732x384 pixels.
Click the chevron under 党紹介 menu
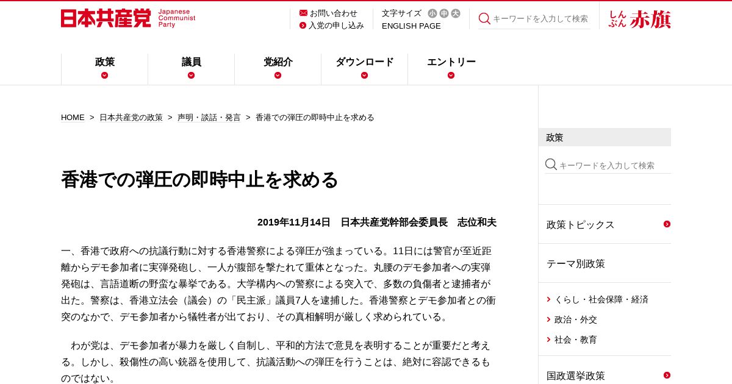(x=278, y=76)
